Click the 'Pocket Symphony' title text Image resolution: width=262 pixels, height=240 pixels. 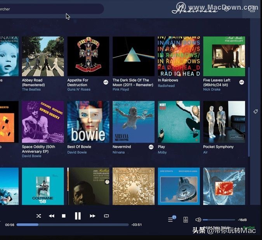(218, 147)
